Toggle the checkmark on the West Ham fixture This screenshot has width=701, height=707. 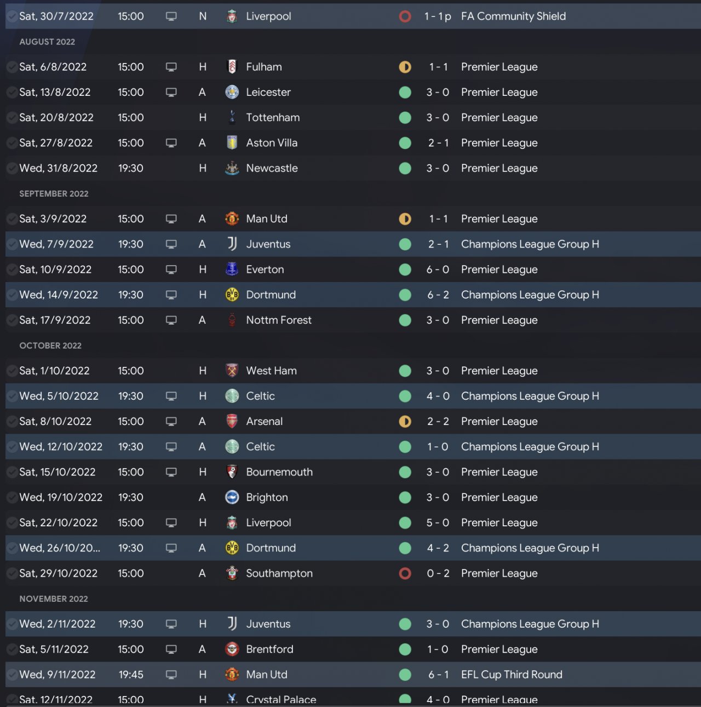coord(12,371)
